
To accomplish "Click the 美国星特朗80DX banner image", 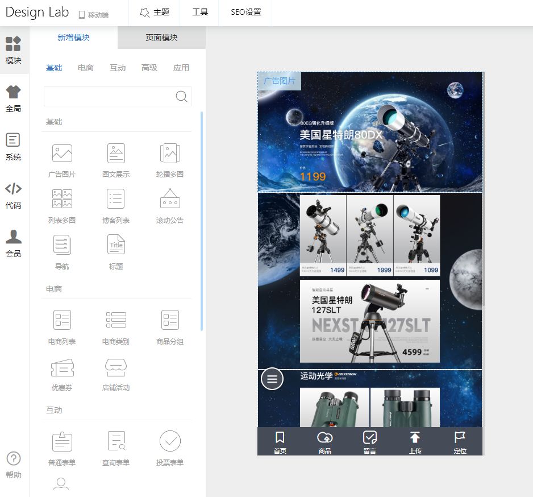I will pyautogui.click(x=370, y=132).
